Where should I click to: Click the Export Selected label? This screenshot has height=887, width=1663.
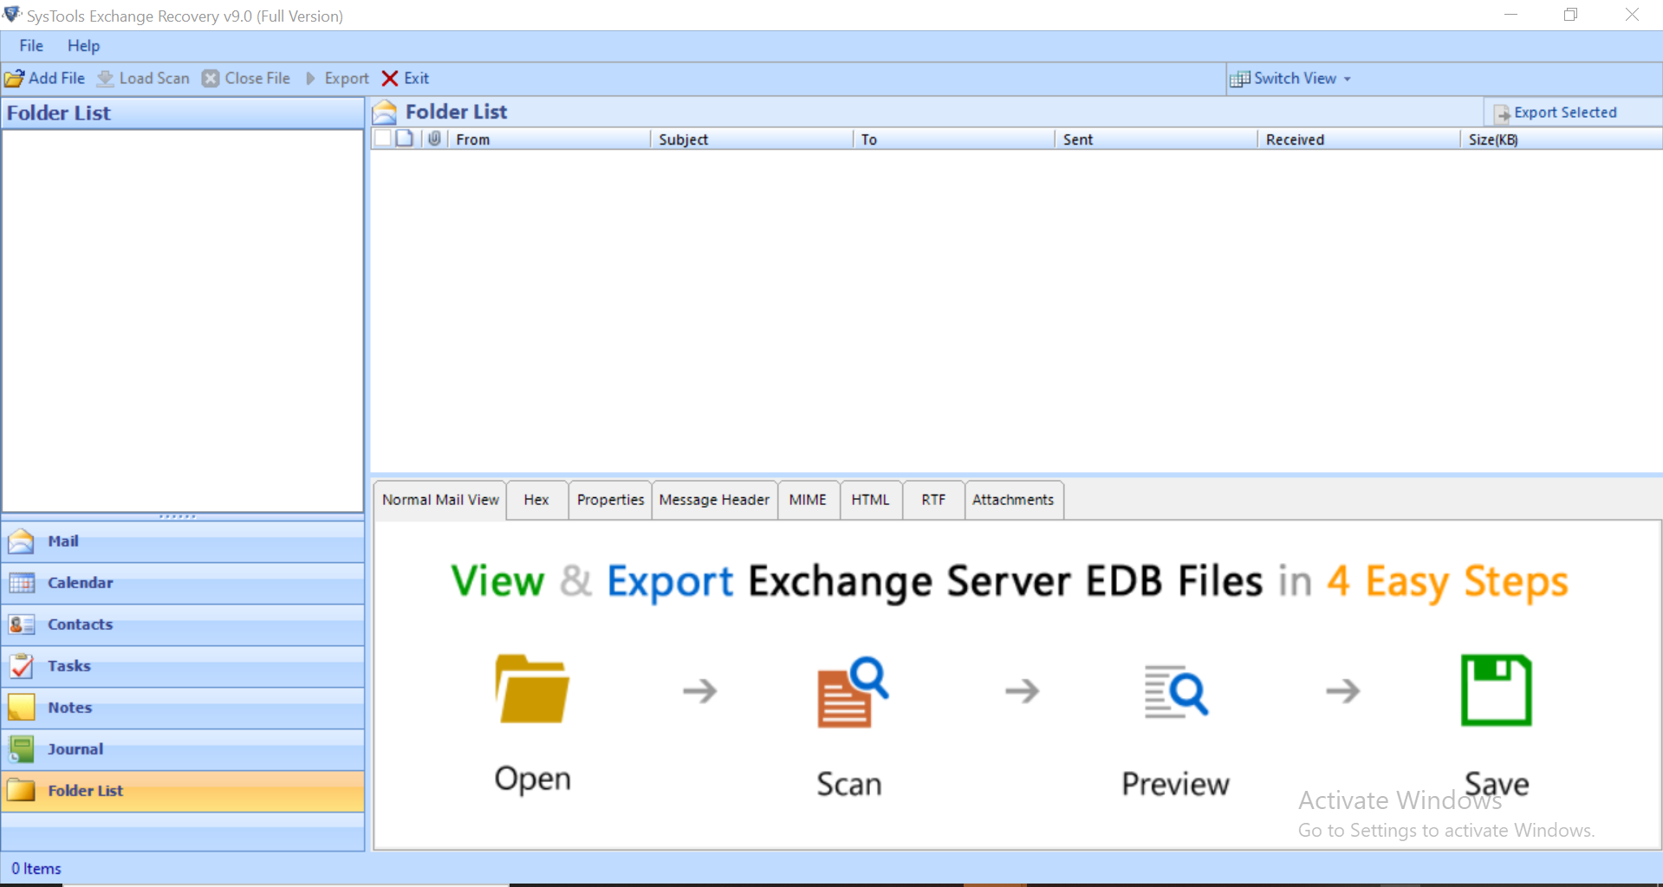pos(1565,113)
